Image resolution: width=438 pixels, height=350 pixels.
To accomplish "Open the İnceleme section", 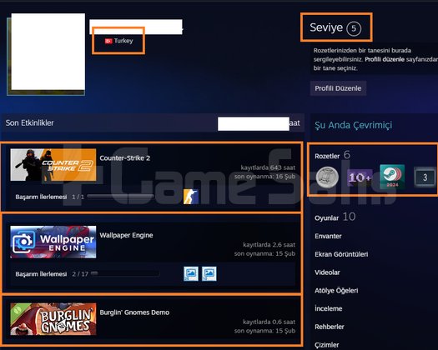I will point(328,308).
